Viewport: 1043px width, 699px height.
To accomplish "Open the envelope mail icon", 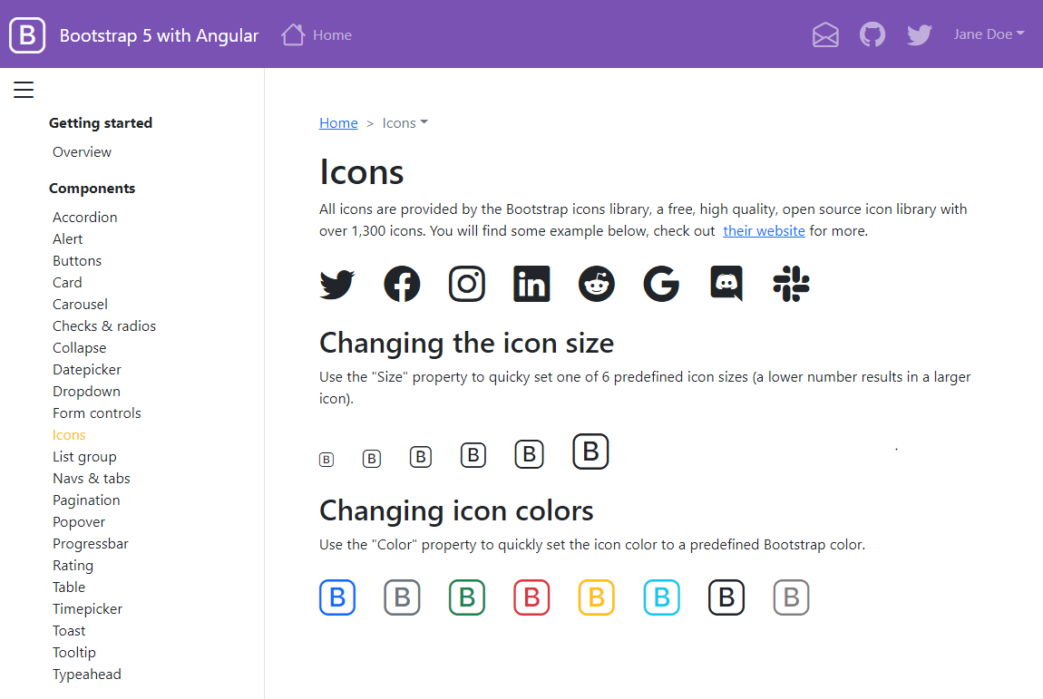I will [x=825, y=34].
